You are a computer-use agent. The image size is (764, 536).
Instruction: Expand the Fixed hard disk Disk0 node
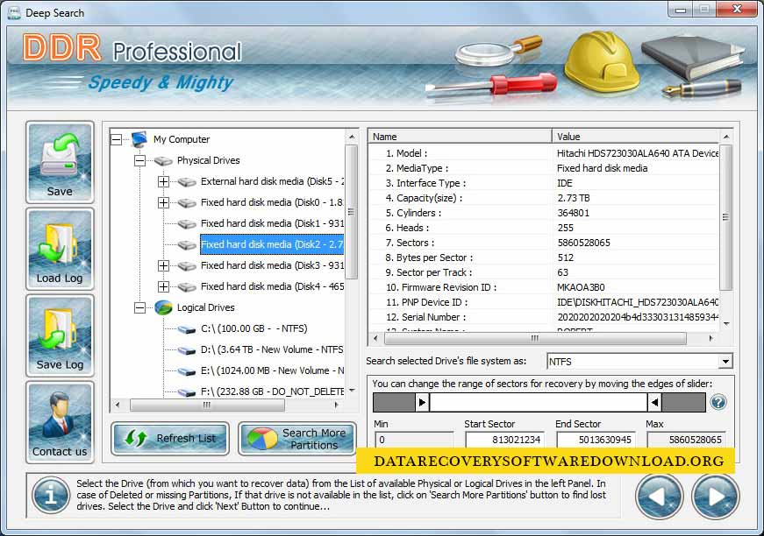coord(164,203)
